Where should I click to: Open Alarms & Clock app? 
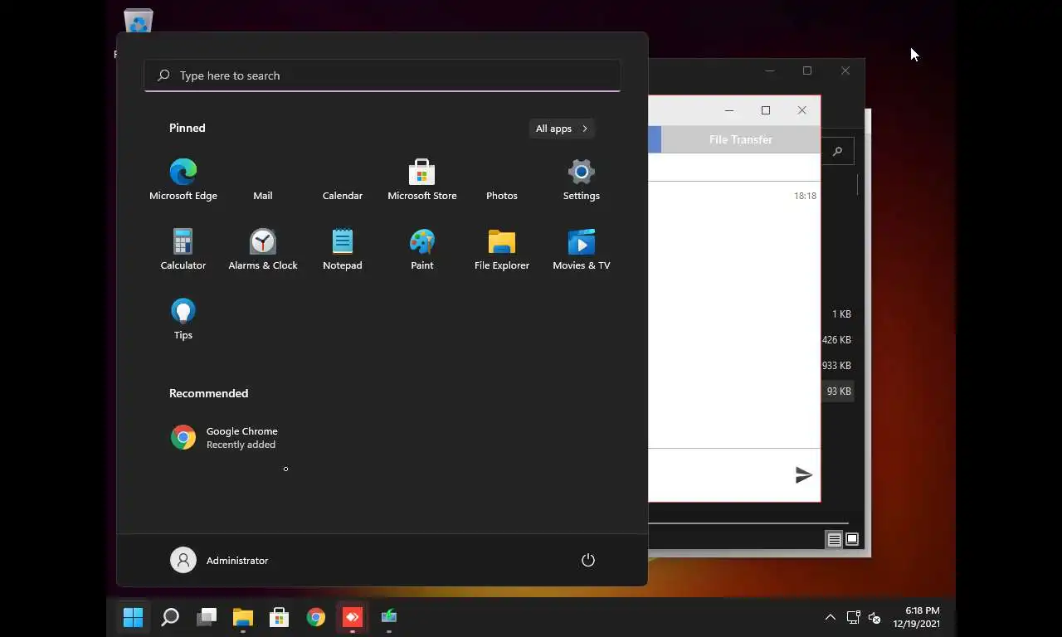[x=263, y=249]
